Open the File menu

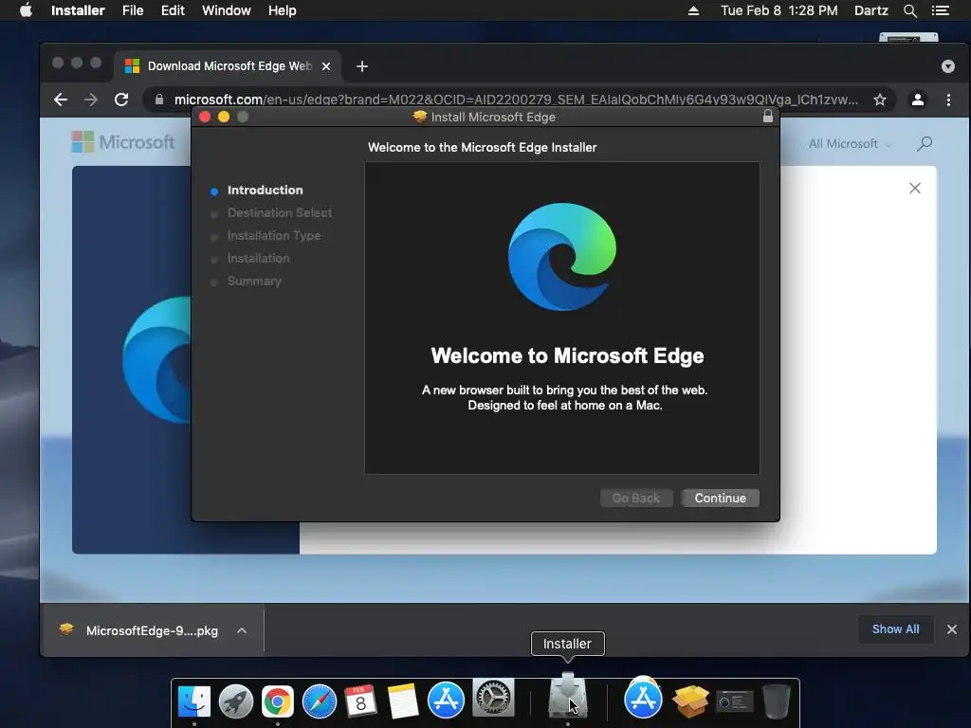pos(133,10)
